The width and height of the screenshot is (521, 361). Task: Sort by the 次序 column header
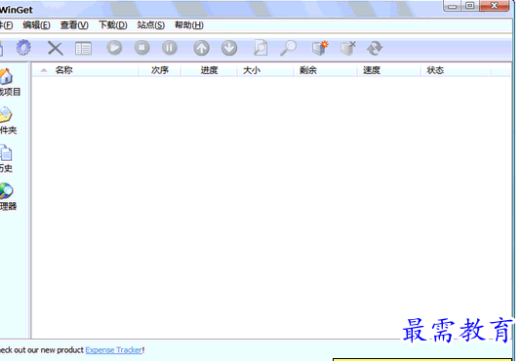click(x=159, y=70)
